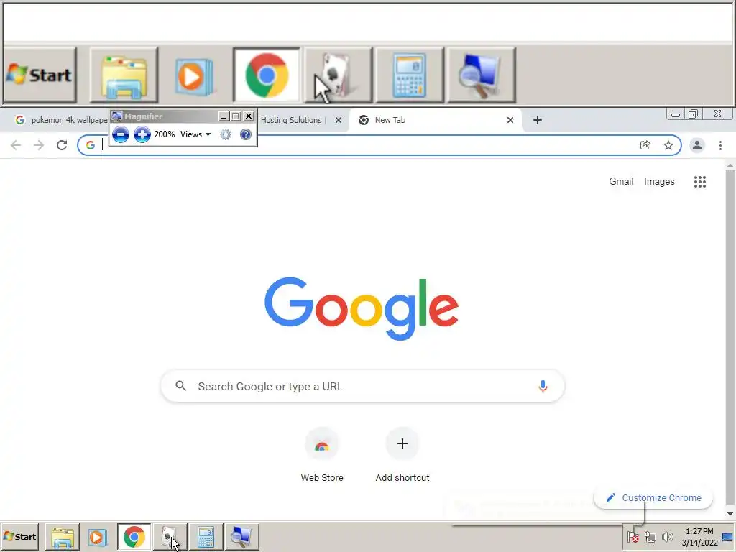Open the Web Store shortcut
This screenshot has height=552, width=736.
[322, 455]
